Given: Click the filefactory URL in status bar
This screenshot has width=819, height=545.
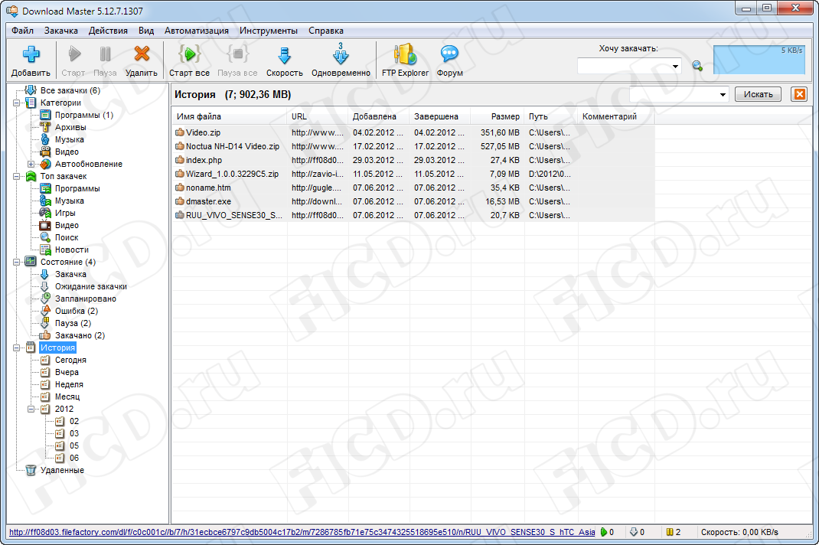Looking at the screenshot, I should tap(302, 533).
